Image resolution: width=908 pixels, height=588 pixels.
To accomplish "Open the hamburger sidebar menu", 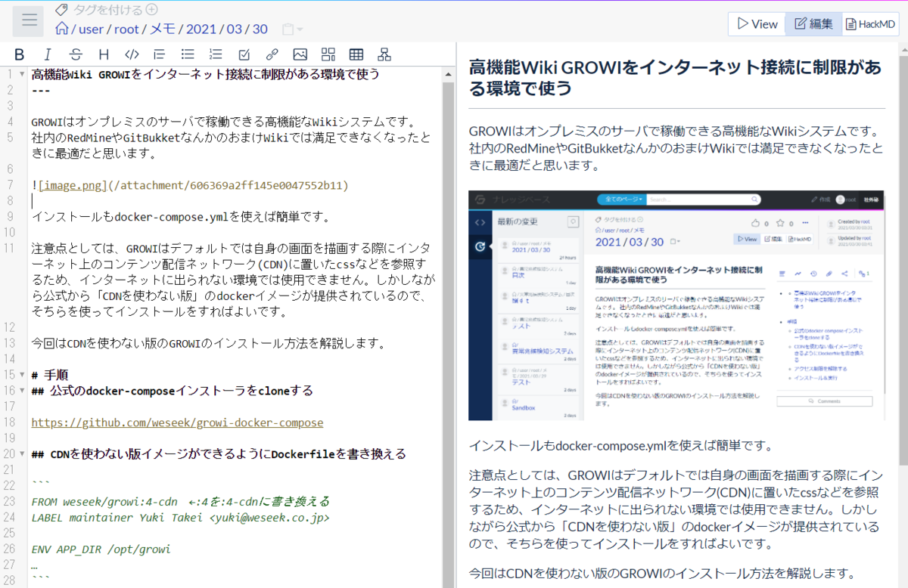I will [x=30, y=20].
